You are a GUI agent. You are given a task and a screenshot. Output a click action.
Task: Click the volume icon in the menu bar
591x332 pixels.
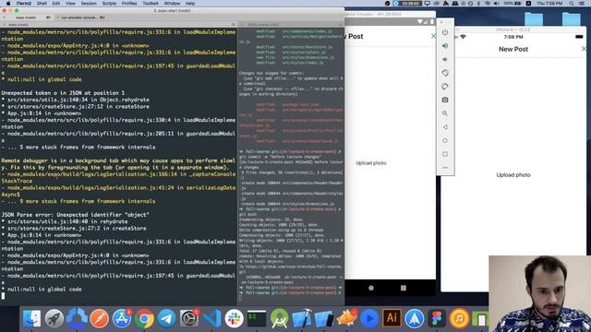tap(497, 4)
